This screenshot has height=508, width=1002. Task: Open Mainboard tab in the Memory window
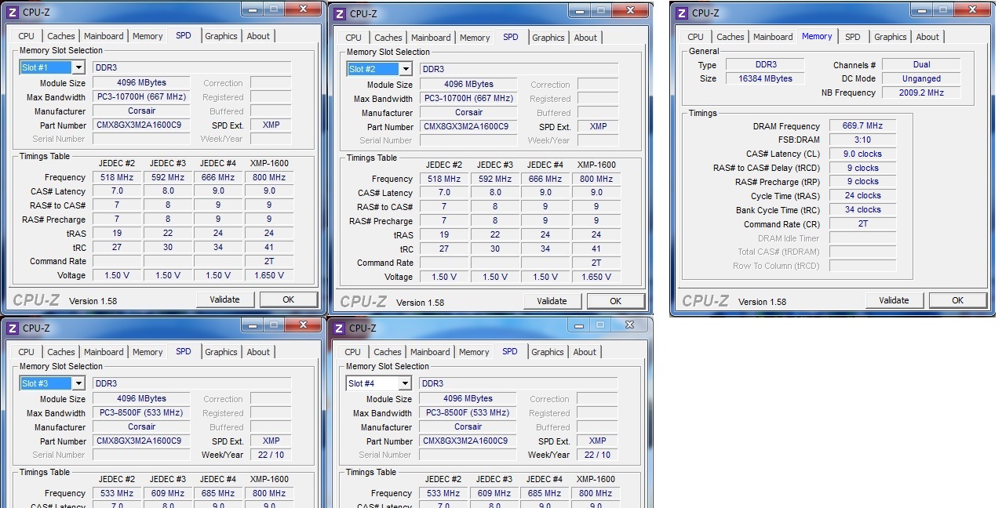[x=773, y=37]
